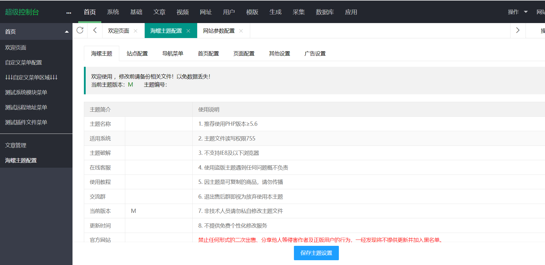Click the 交流群 table cell
The width and height of the screenshot is (545, 265).
105,197
